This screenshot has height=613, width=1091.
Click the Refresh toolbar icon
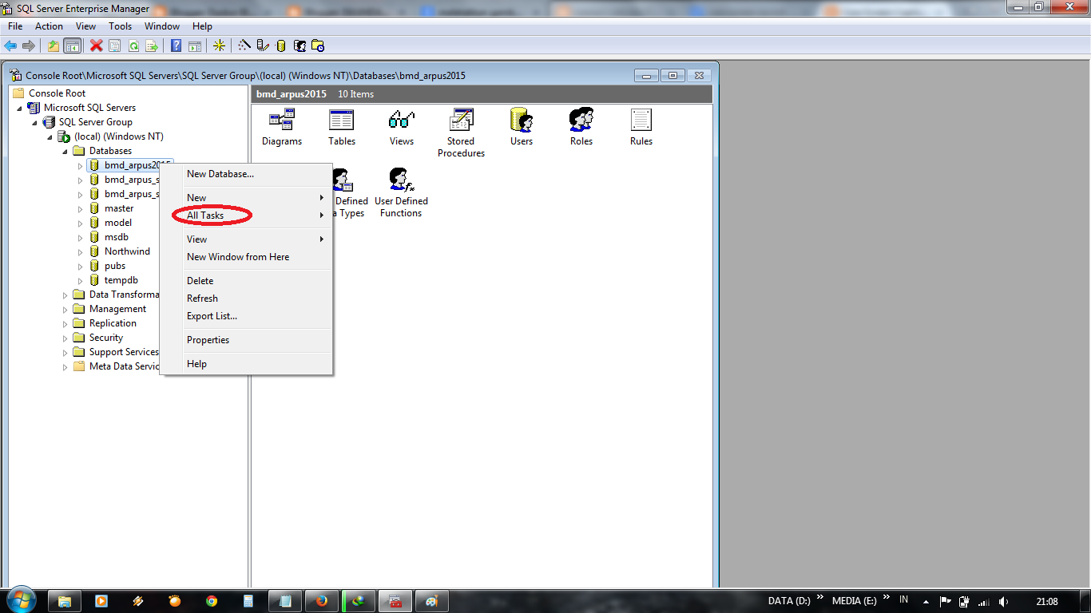pos(133,45)
